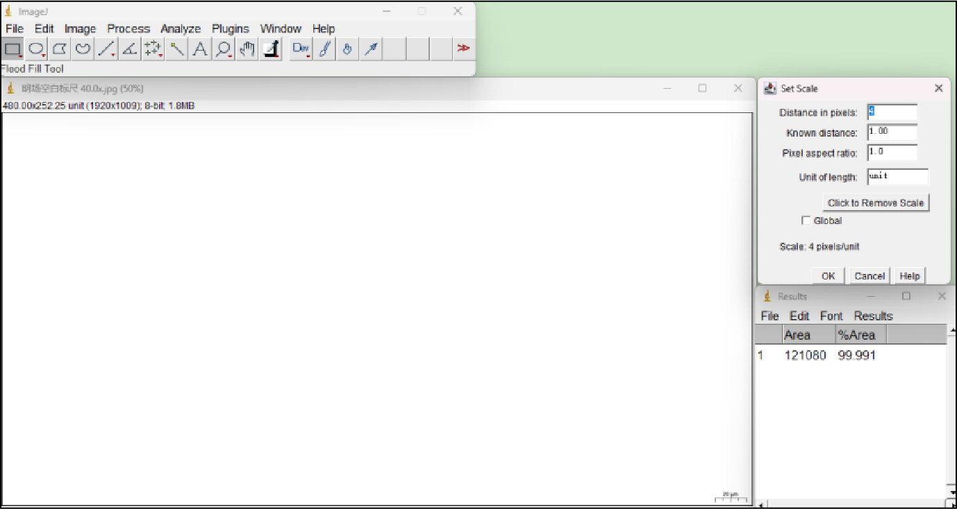Click the Unit of length field

click(897, 177)
